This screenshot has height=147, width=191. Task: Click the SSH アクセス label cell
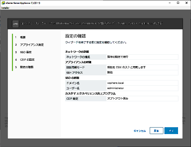[x=86, y=73]
